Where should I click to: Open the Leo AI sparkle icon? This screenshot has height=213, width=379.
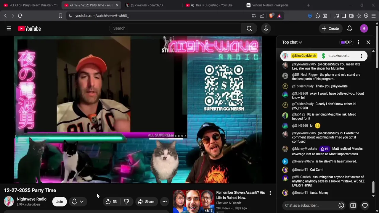point(359,16)
